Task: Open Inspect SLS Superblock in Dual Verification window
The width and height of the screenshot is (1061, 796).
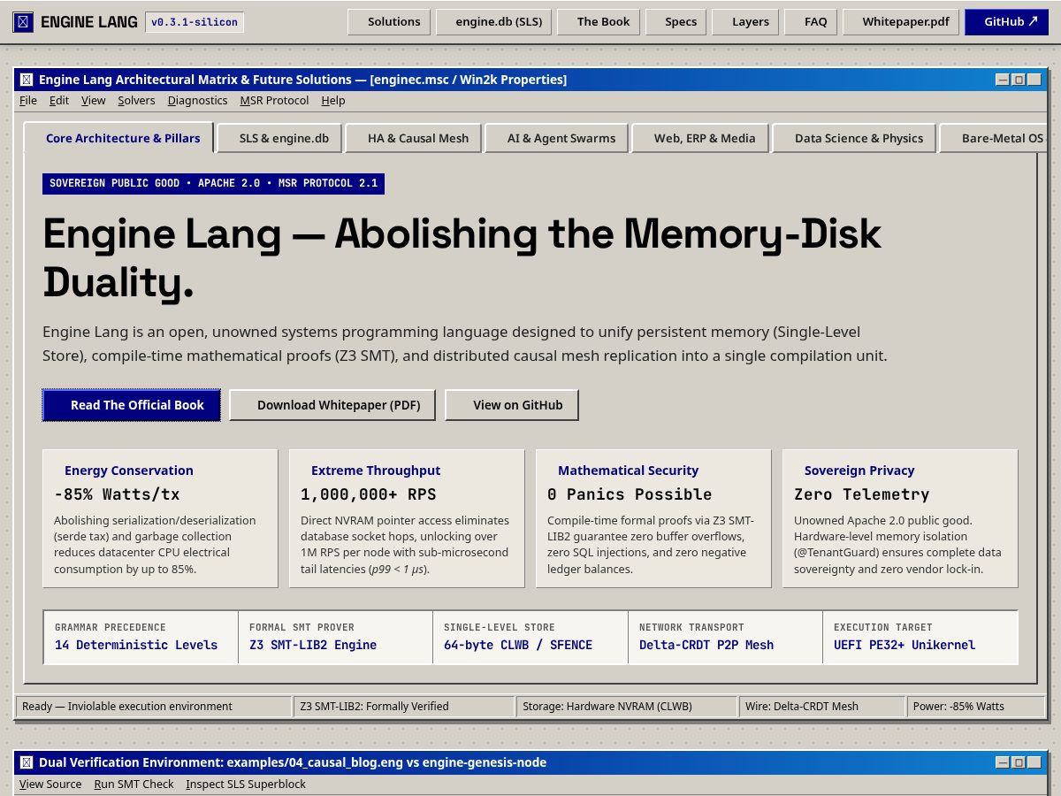Action: pyautogui.click(x=246, y=785)
